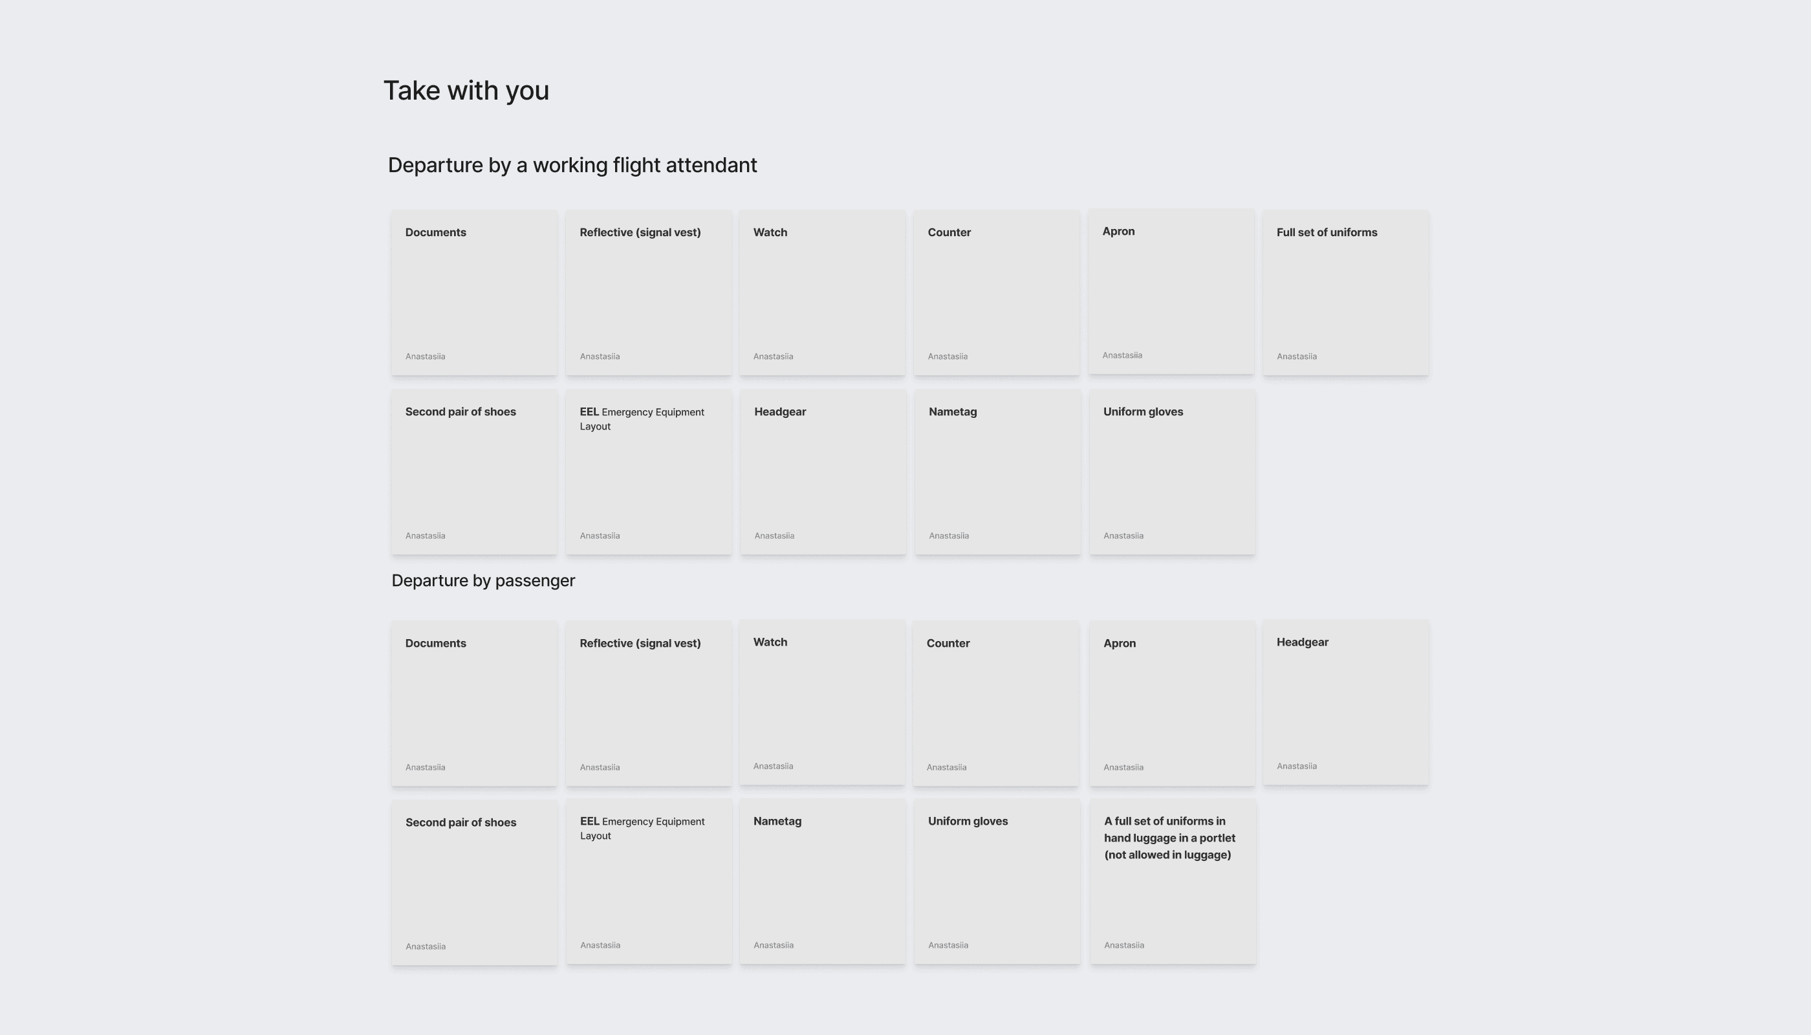Select the EEL card in the flight attendant section
The width and height of the screenshot is (1811, 1035).
(x=648, y=472)
